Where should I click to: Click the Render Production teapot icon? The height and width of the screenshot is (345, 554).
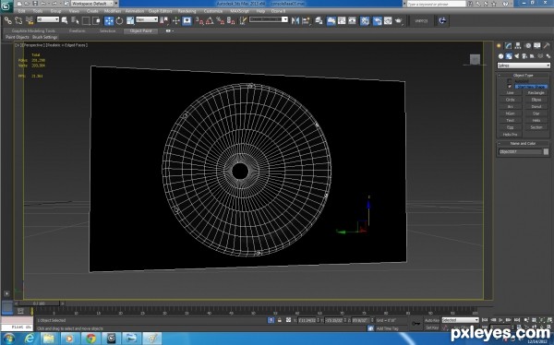pyautogui.click(x=399, y=21)
